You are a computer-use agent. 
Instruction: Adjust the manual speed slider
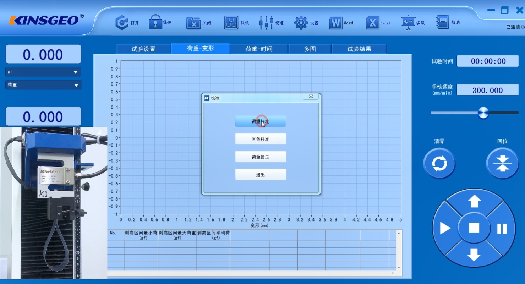(483, 113)
